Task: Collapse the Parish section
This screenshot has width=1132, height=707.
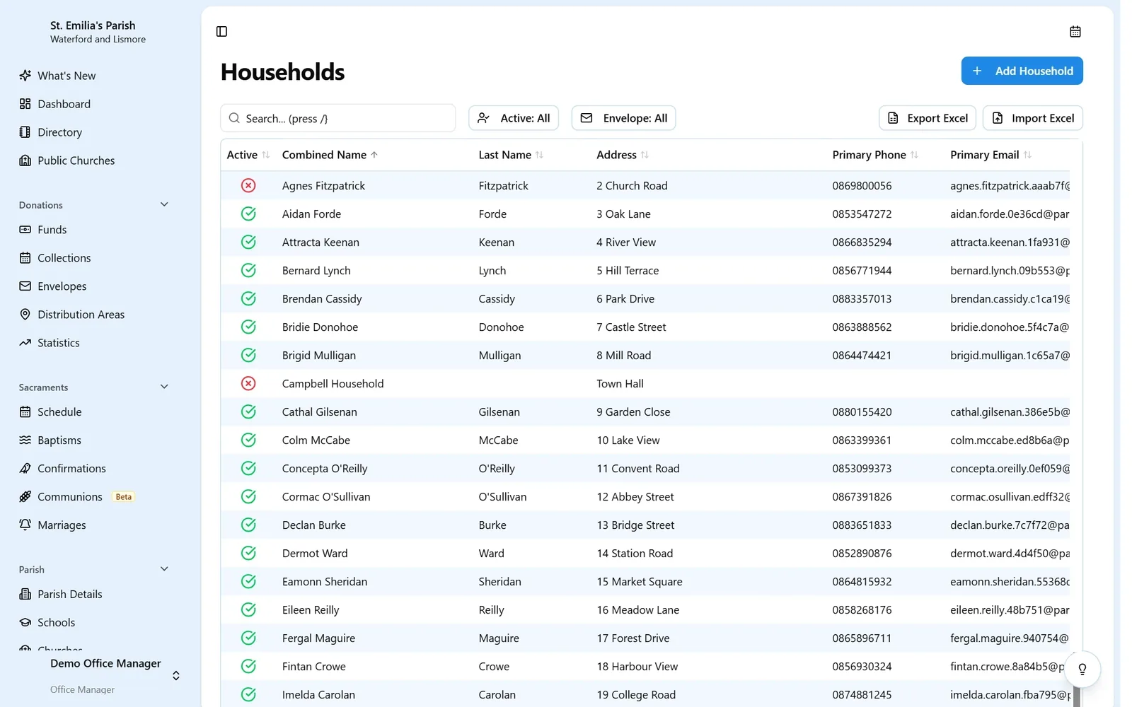Action: click(x=164, y=569)
